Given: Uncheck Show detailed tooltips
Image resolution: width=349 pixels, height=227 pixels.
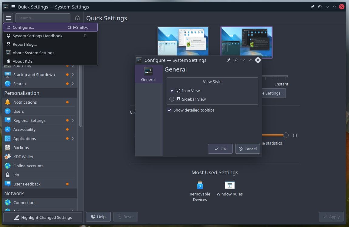Looking at the screenshot, I should point(169,110).
